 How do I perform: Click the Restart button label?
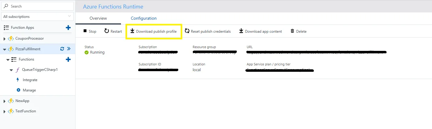pyautogui.click(x=116, y=31)
